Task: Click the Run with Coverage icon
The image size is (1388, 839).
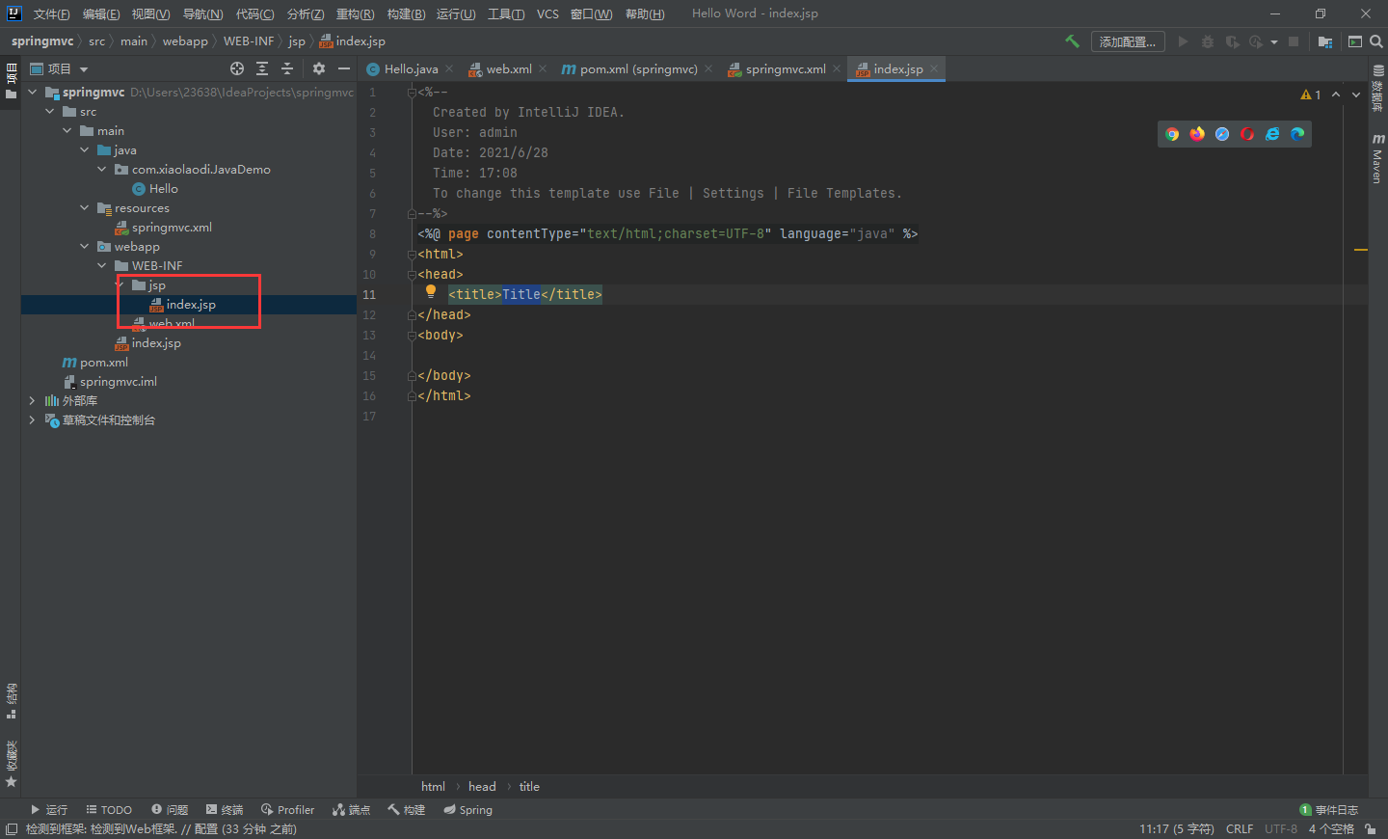Action: 1232,41
